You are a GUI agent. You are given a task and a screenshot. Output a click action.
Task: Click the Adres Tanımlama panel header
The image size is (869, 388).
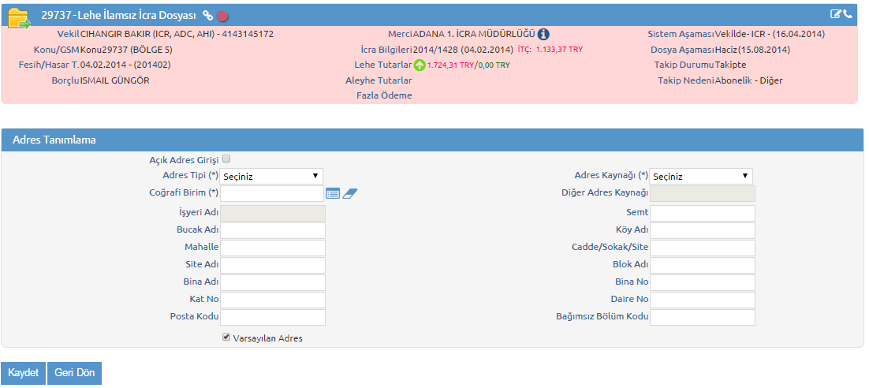pos(432,140)
